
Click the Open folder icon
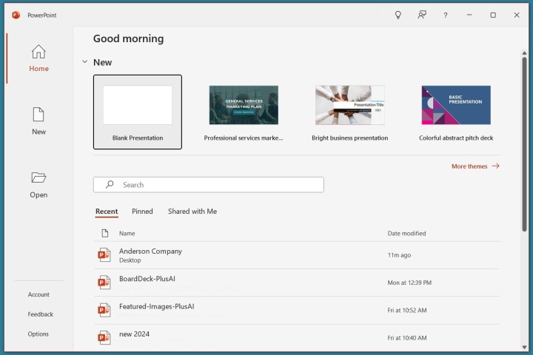click(x=38, y=177)
